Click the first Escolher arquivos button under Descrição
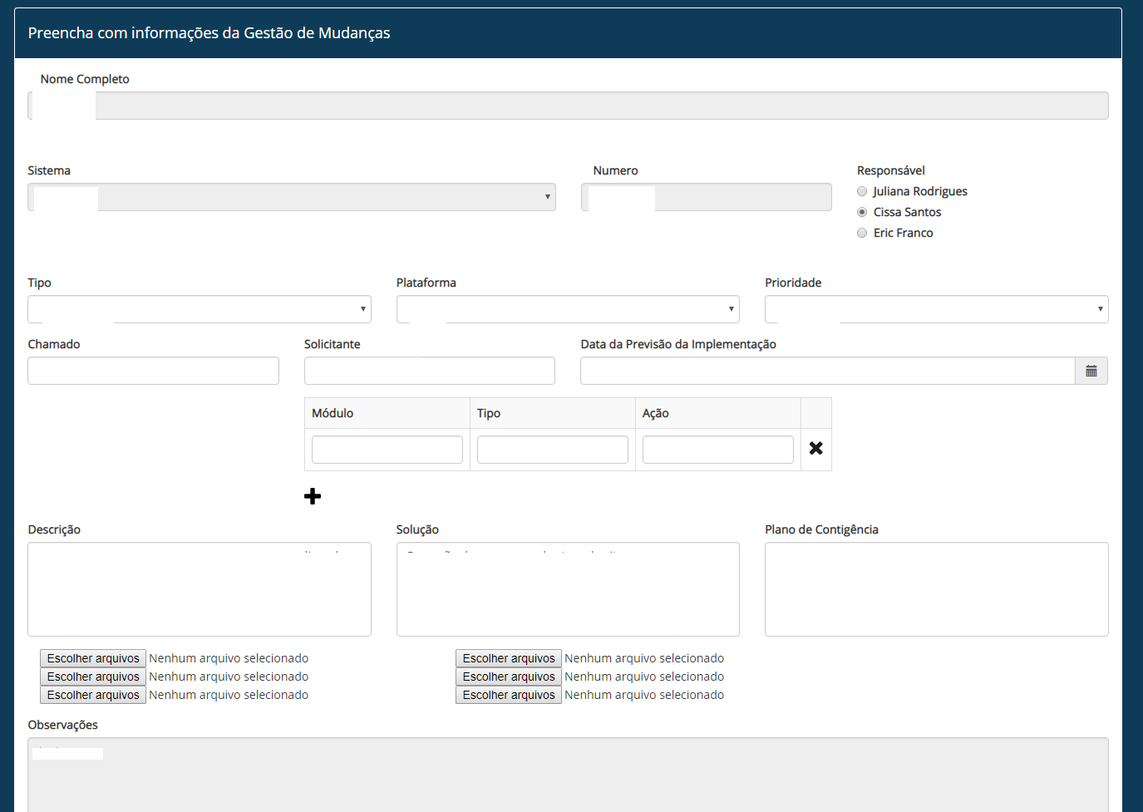Screen dimensions: 1143x812 point(92,658)
